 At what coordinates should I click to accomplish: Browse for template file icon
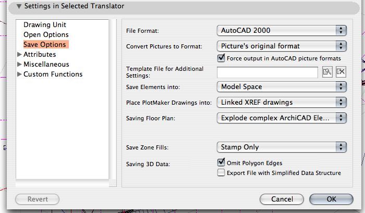[327, 72]
